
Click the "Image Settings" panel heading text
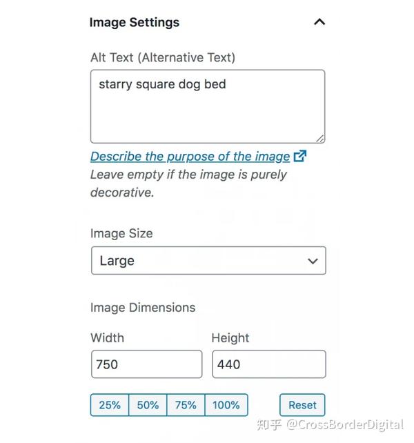tap(134, 22)
